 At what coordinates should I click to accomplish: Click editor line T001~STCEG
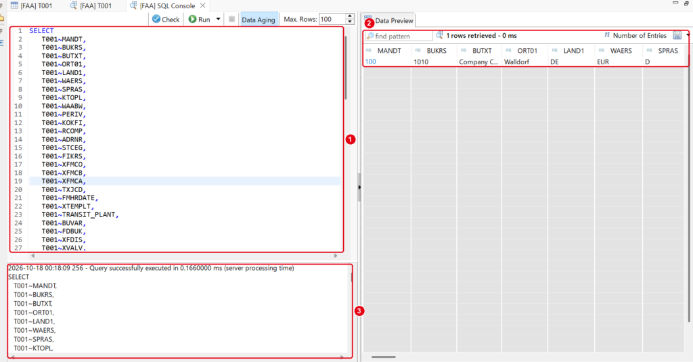coord(64,148)
